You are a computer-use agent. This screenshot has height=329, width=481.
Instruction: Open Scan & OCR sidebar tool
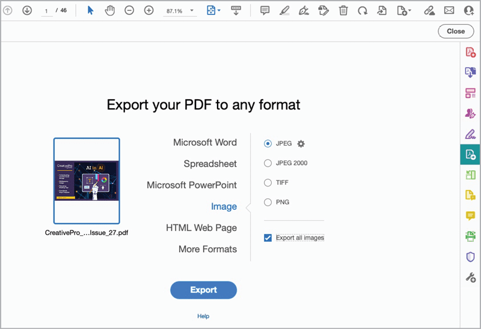pyautogui.click(x=471, y=236)
